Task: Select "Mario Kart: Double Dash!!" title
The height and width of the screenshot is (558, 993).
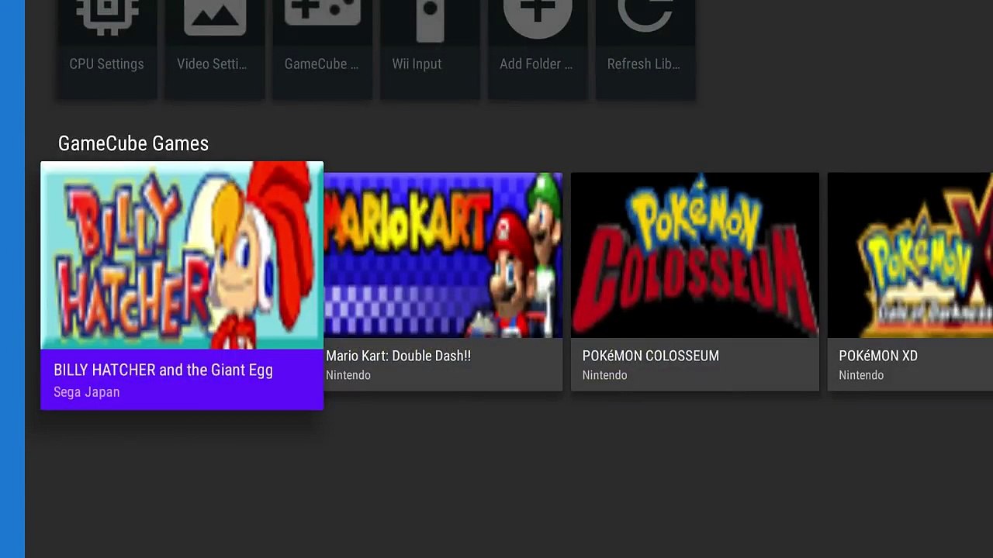Action: point(398,356)
